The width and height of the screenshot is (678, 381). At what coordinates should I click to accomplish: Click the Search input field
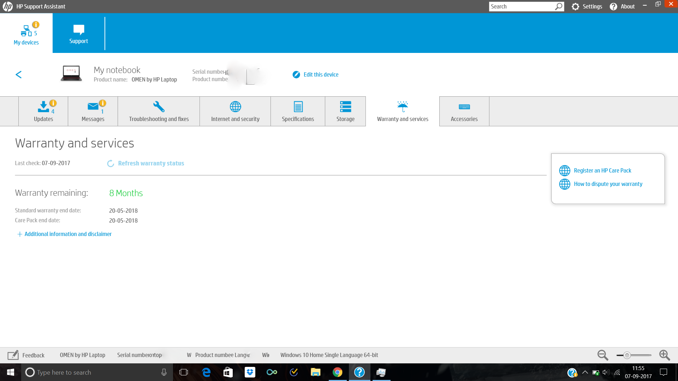[521, 6]
